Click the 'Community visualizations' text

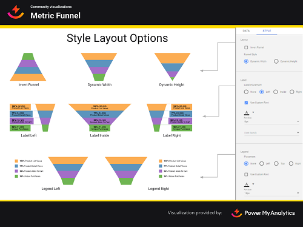click(51, 7)
